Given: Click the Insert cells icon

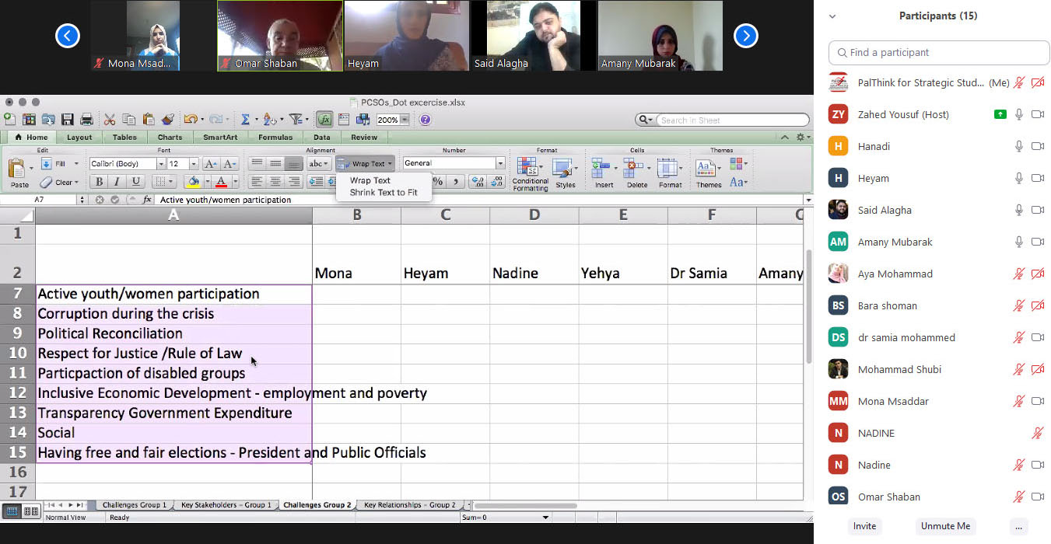Looking at the screenshot, I should point(604,173).
